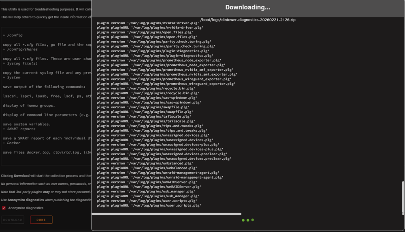Click log line pluginURL parity.check.tuning.plg
This screenshot has width=405, height=232.
(156, 46)
